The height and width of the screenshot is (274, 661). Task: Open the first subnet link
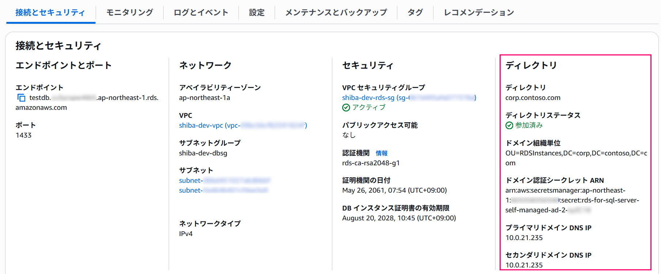coord(225,181)
